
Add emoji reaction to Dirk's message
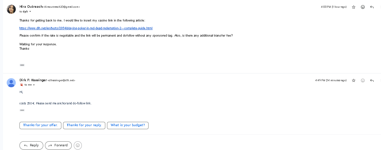pyautogui.click(x=363, y=80)
